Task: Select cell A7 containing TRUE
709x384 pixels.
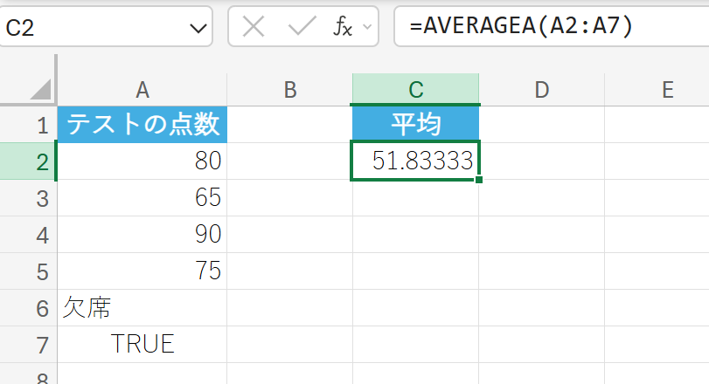Action: (x=142, y=344)
